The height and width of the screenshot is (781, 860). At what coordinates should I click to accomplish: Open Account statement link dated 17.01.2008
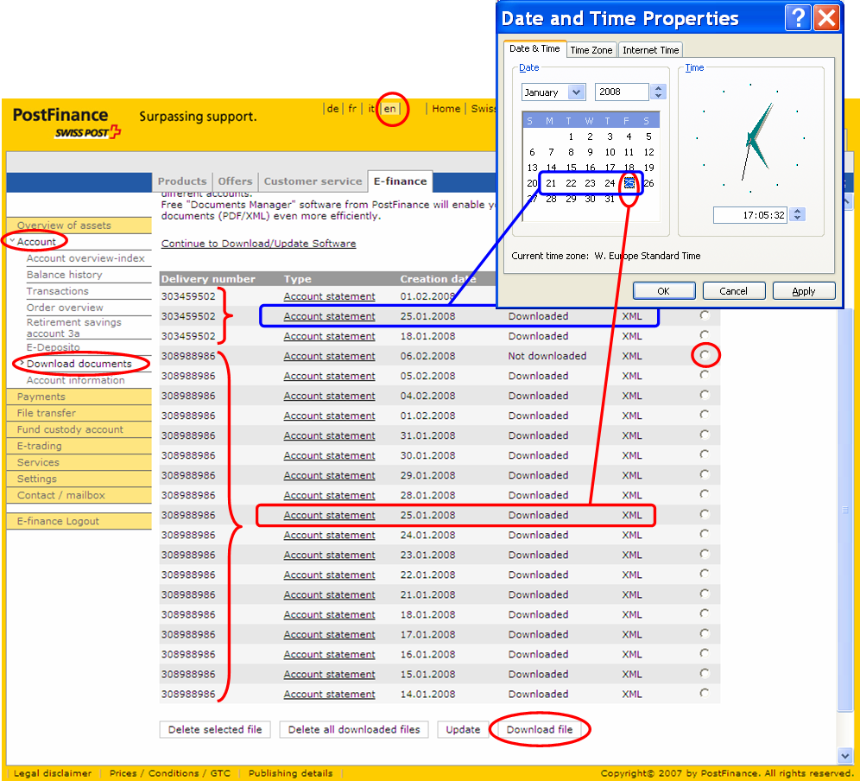coord(329,634)
